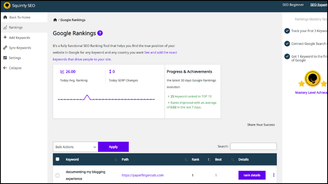Click the SERP Changes up-down arrow icon
Viewport: 328px width, 184px height.
(x=110, y=72)
